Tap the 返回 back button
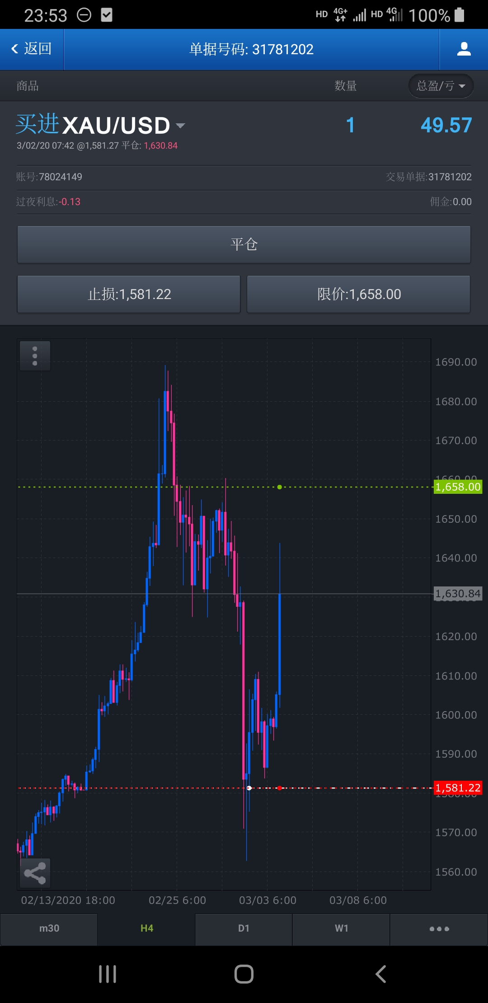The height and width of the screenshot is (1003, 488). click(x=32, y=49)
